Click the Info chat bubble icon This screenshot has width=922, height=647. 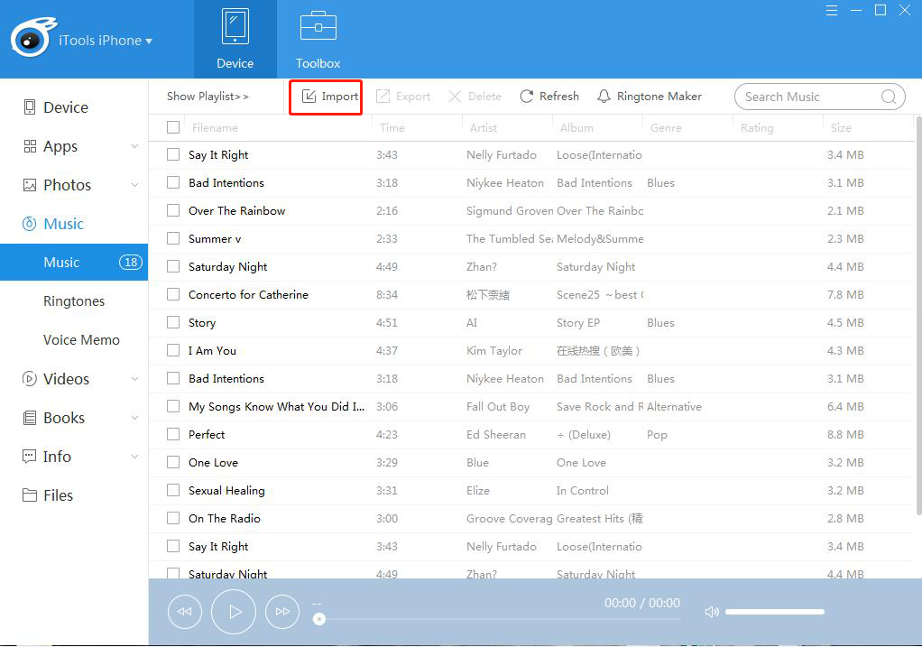coord(29,457)
